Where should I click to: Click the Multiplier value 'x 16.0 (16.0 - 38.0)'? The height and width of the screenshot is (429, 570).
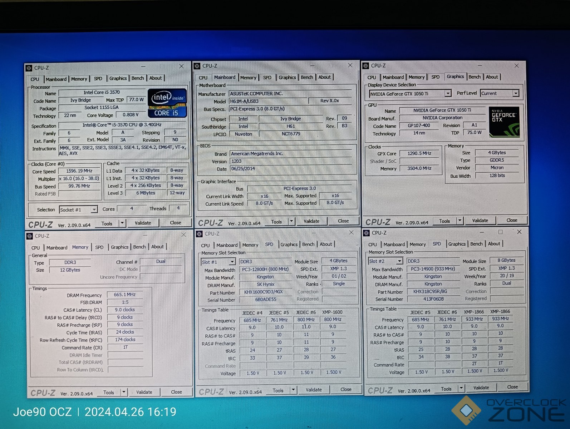point(79,178)
